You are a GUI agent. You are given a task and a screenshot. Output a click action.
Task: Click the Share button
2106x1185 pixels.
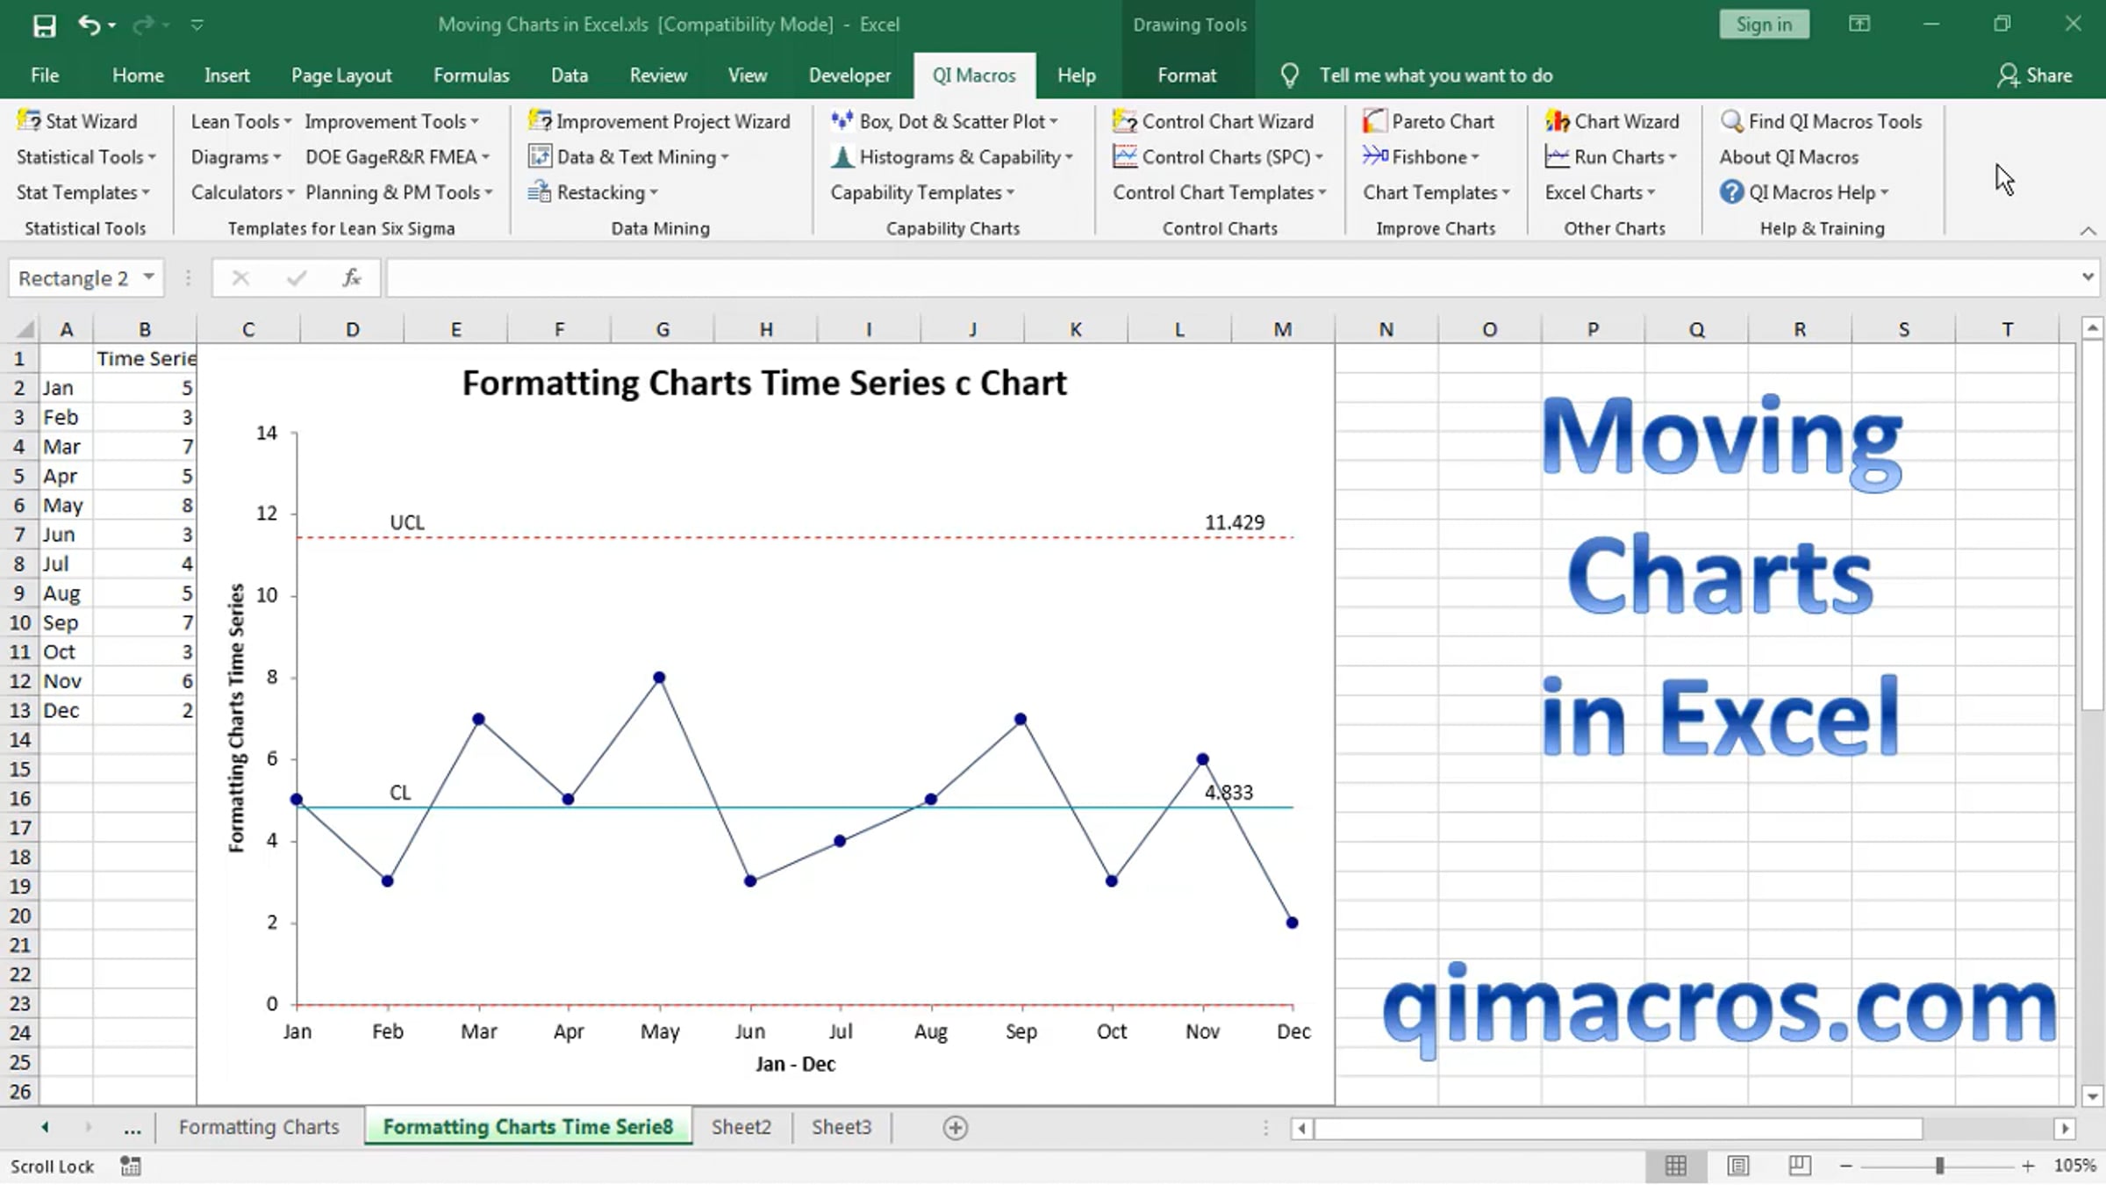2035,75
